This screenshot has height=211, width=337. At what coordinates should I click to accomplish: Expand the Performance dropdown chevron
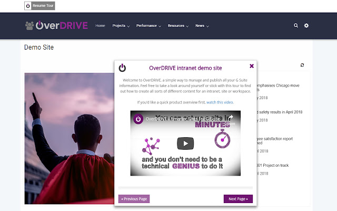tap(160, 26)
